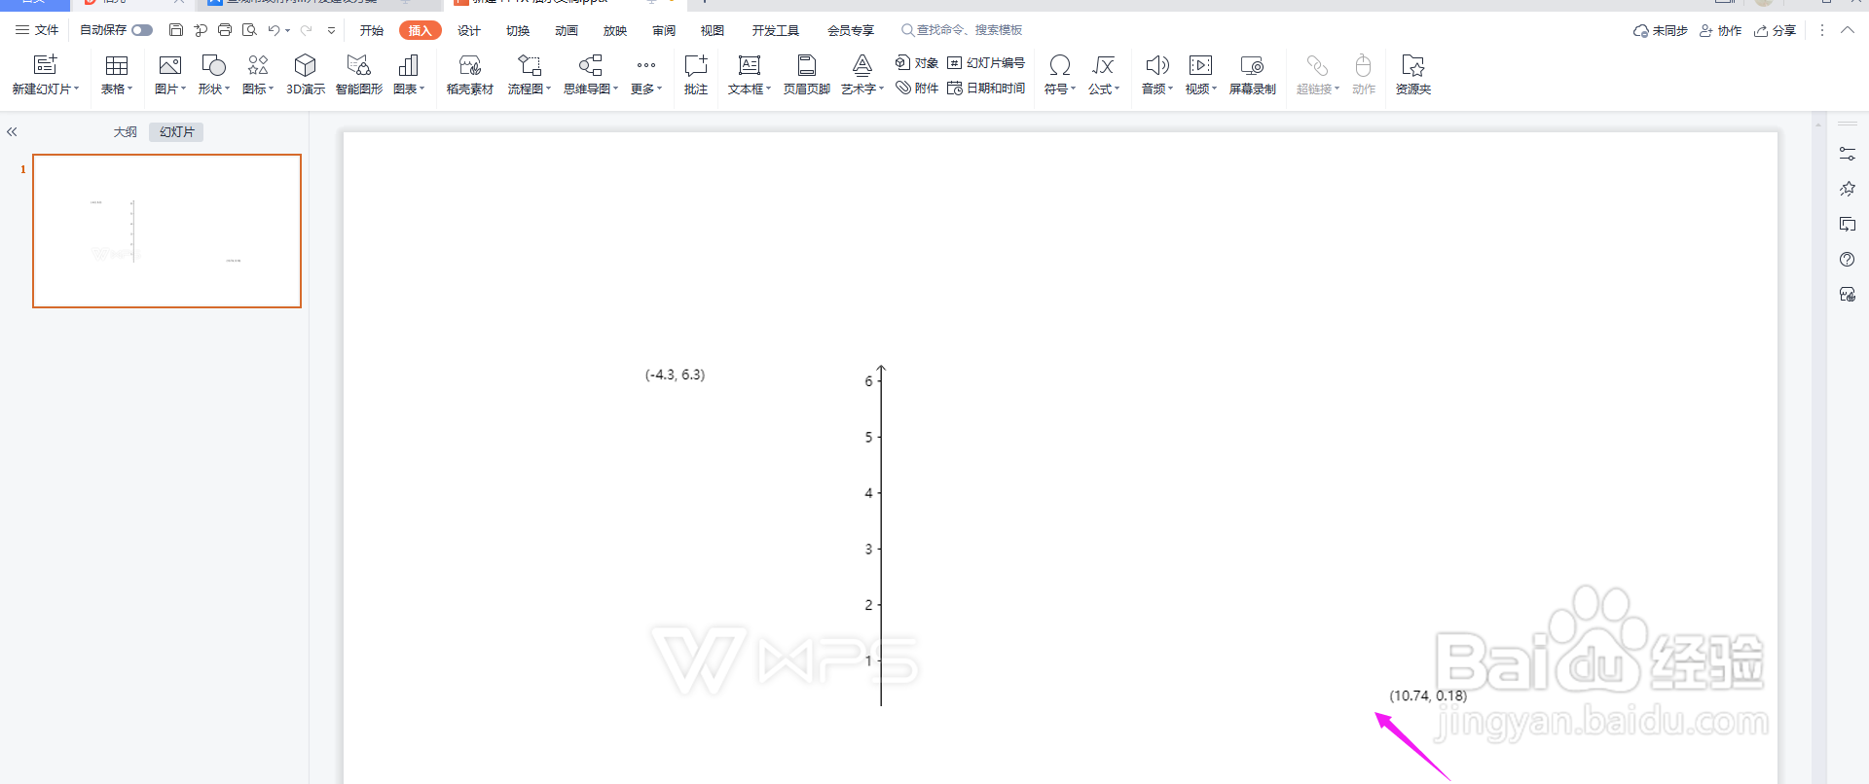This screenshot has height=784, width=1869.
Task: Click the 3D演示 cube icon
Action: click(x=305, y=65)
